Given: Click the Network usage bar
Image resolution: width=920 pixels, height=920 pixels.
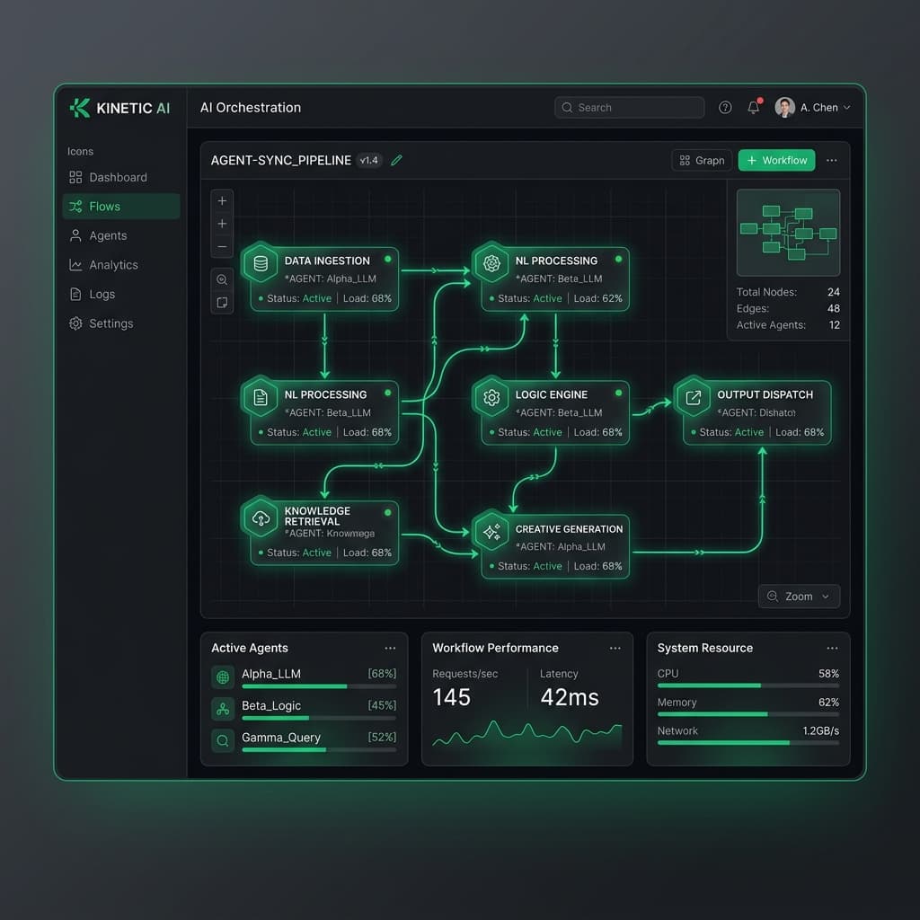Looking at the screenshot, I should [x=748, y=743].
